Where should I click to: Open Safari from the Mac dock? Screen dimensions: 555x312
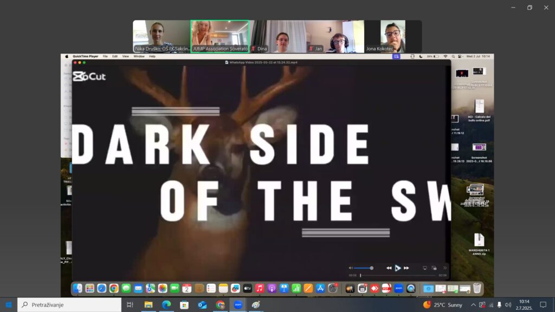click(101, 288)
